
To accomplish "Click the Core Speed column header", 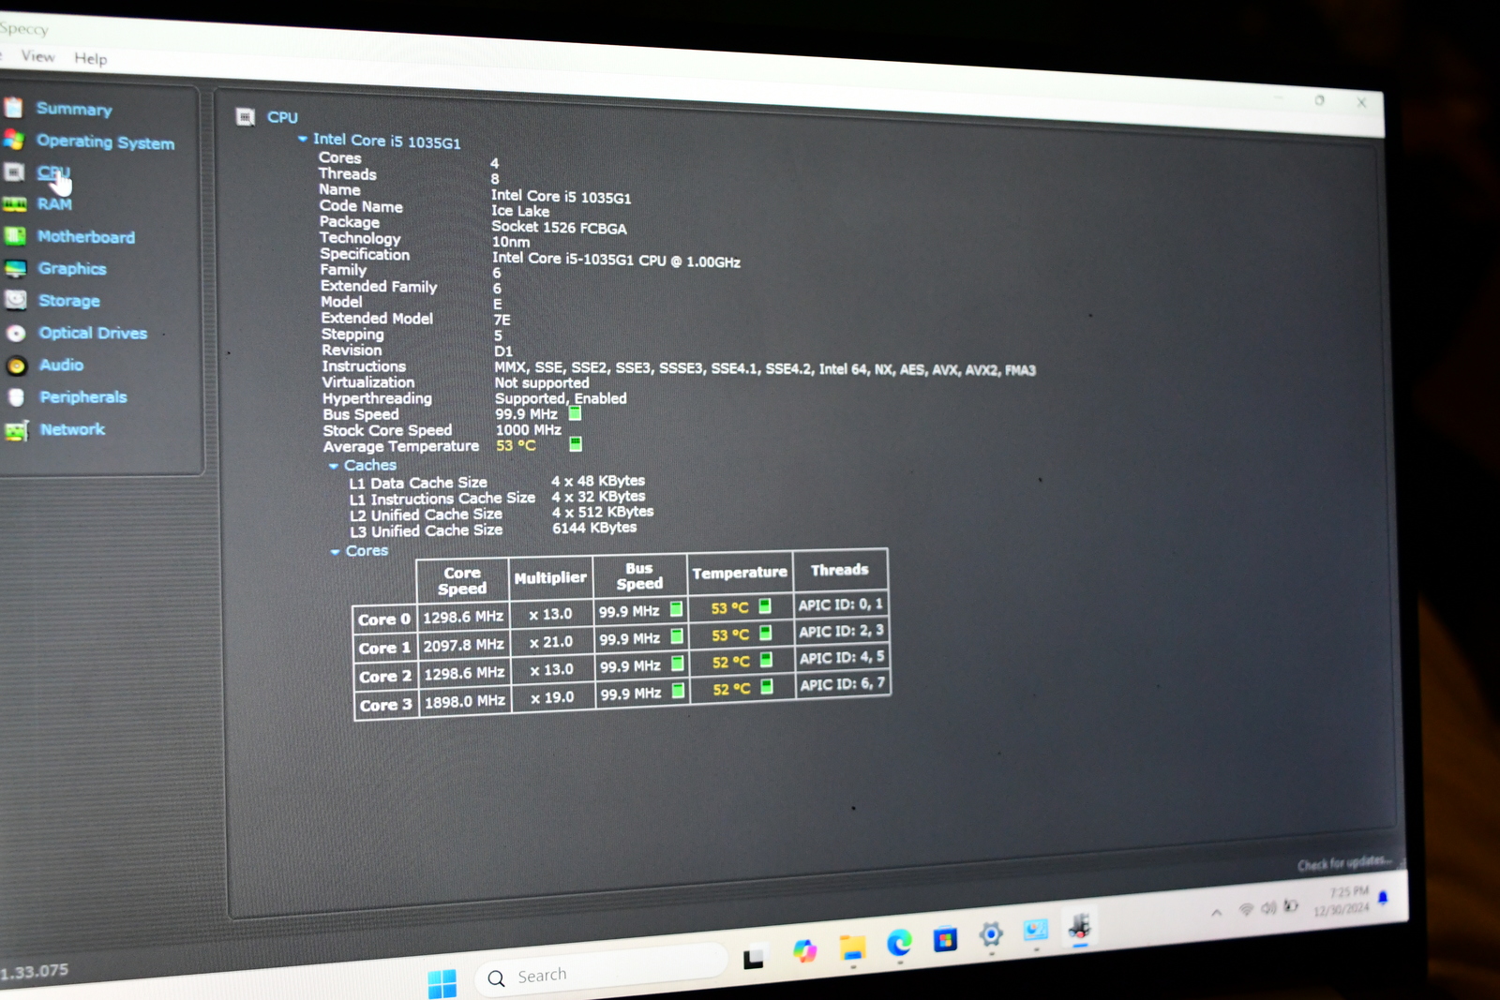I will (x=462, y=580).
